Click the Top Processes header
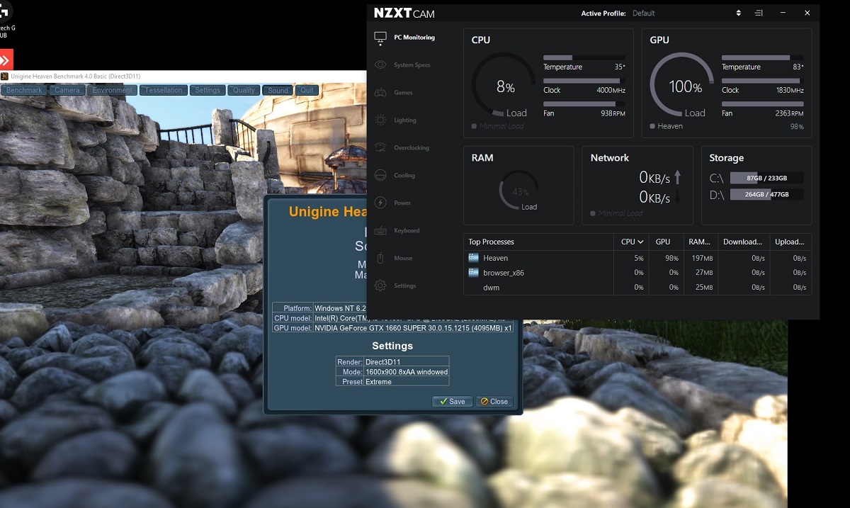The height and width of the screenshot is (508, 850). pyautogui.click(x=491, y=242)
